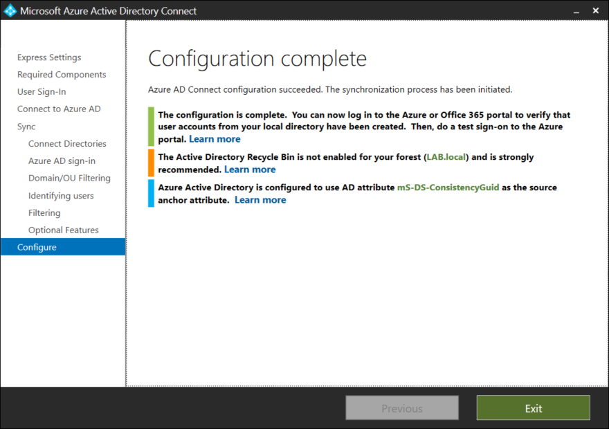Open Learn more about AD Recycle Bin
Screen dimensions: 609x429
click(x=250, y=170)
